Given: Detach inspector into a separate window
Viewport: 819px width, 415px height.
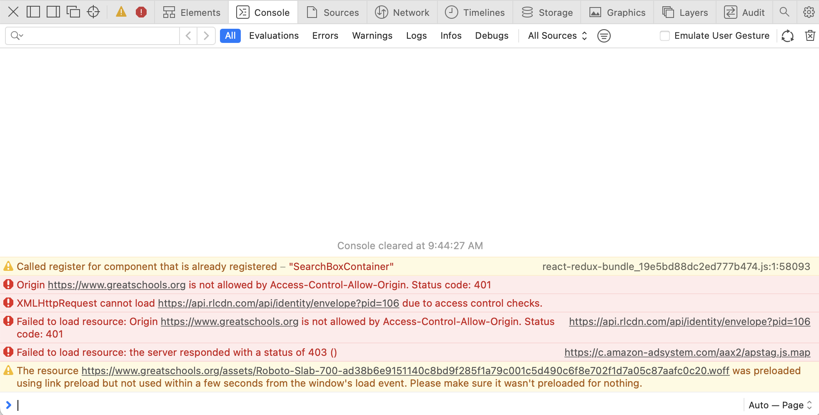Looking at the screenshot, I should pyautogui.click(x=73, y=12).
